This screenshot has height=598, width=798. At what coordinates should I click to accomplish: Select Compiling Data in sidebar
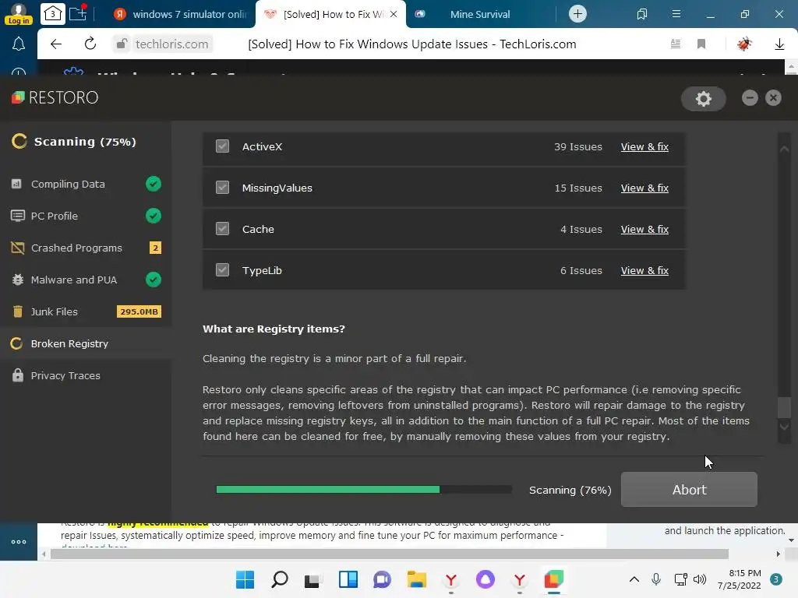click(x=86, y=184)
